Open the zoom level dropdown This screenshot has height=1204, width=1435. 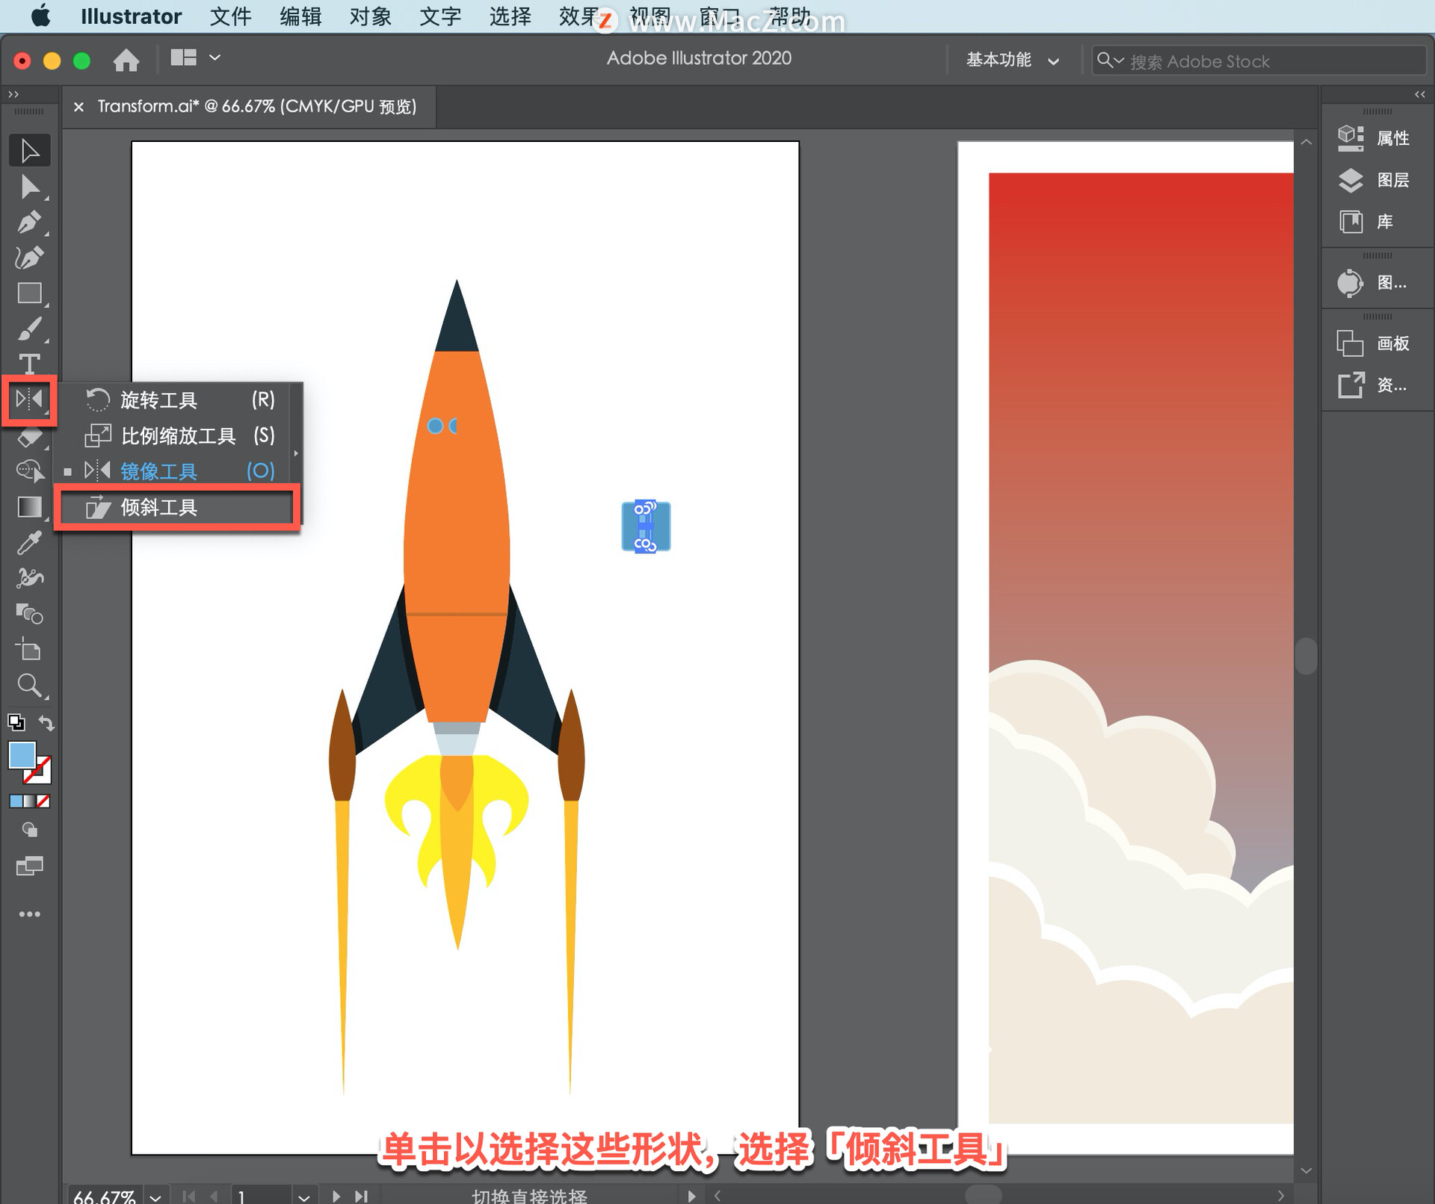[x=155, y=1197]
